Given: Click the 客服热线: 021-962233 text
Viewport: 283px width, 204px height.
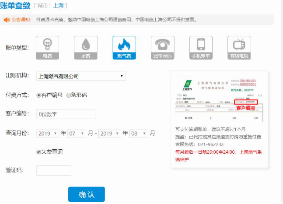Looking at the screenshot, I should [x=199, y=144].
